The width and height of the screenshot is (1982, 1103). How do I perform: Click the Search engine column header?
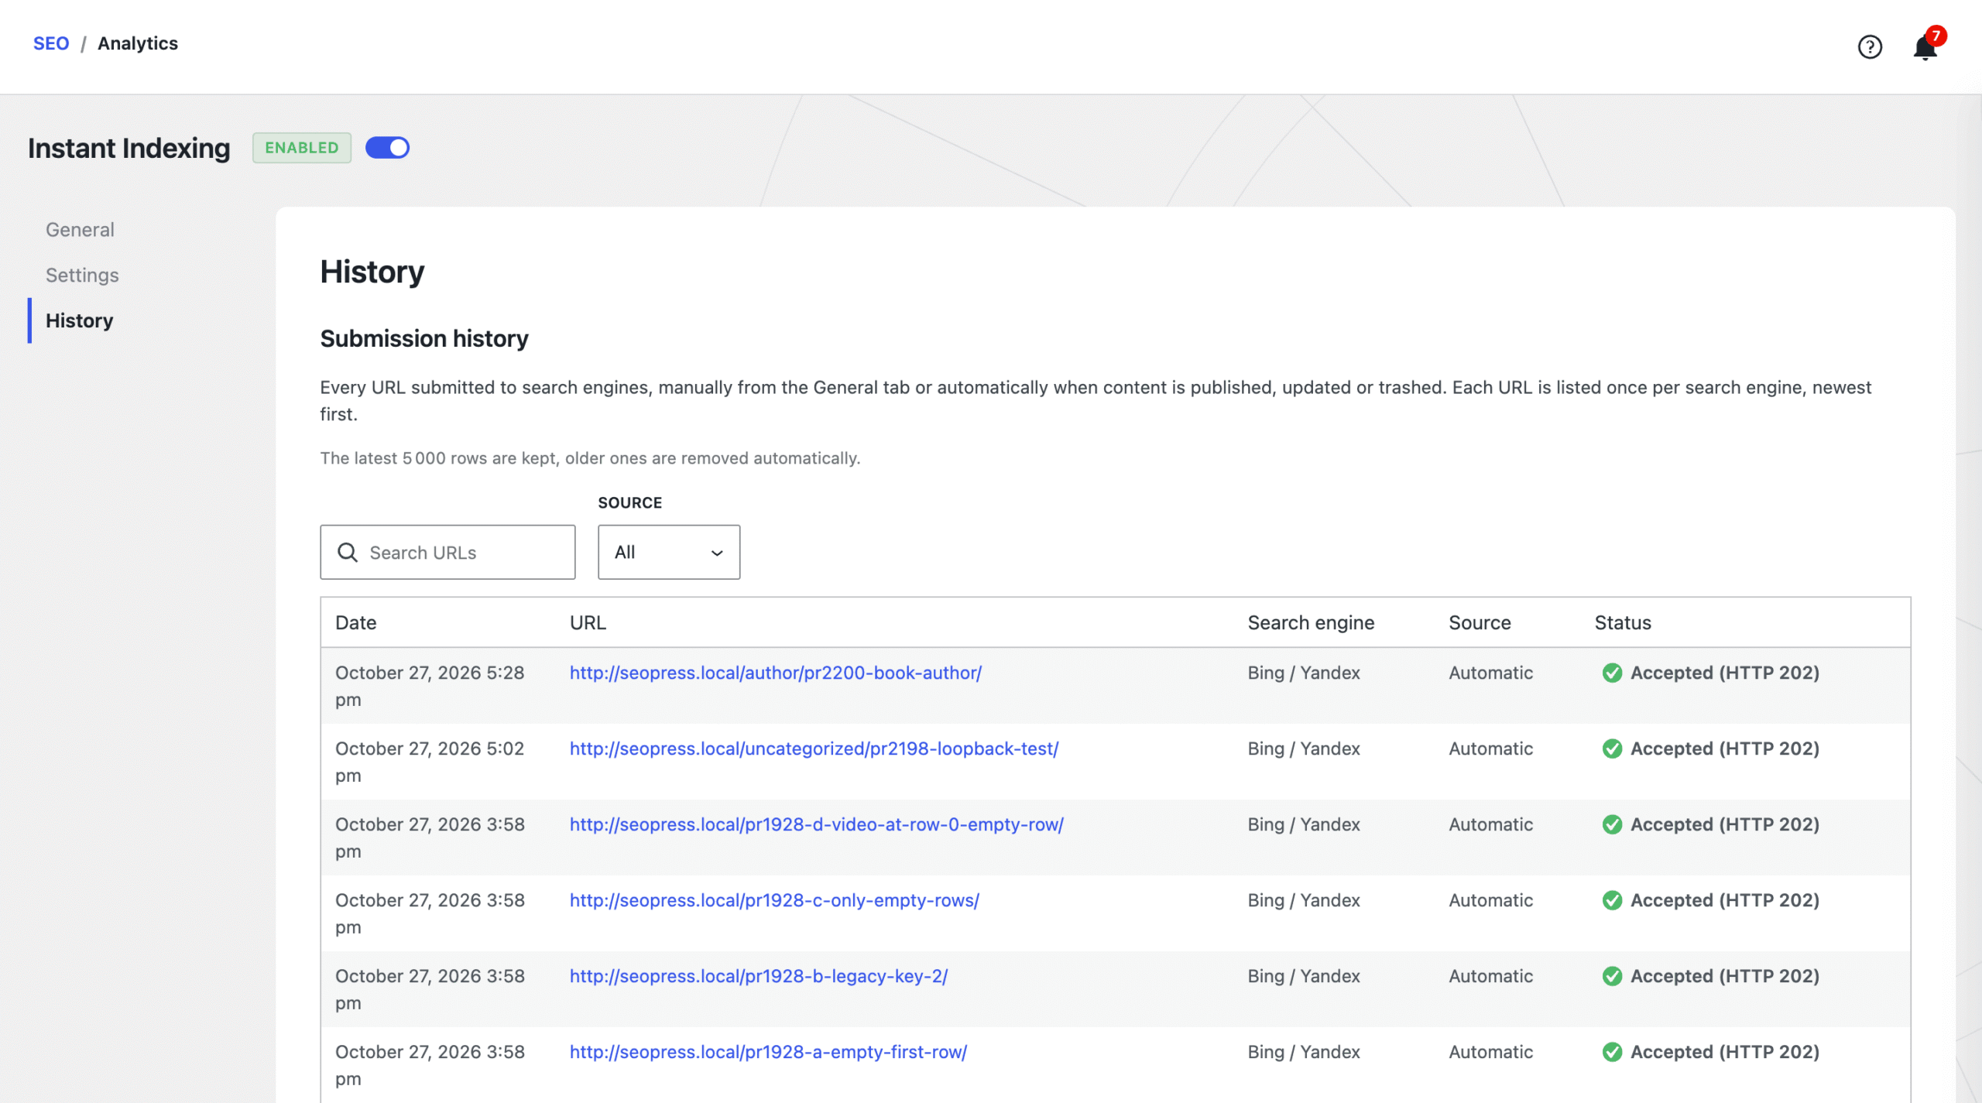coord(1311,622)
